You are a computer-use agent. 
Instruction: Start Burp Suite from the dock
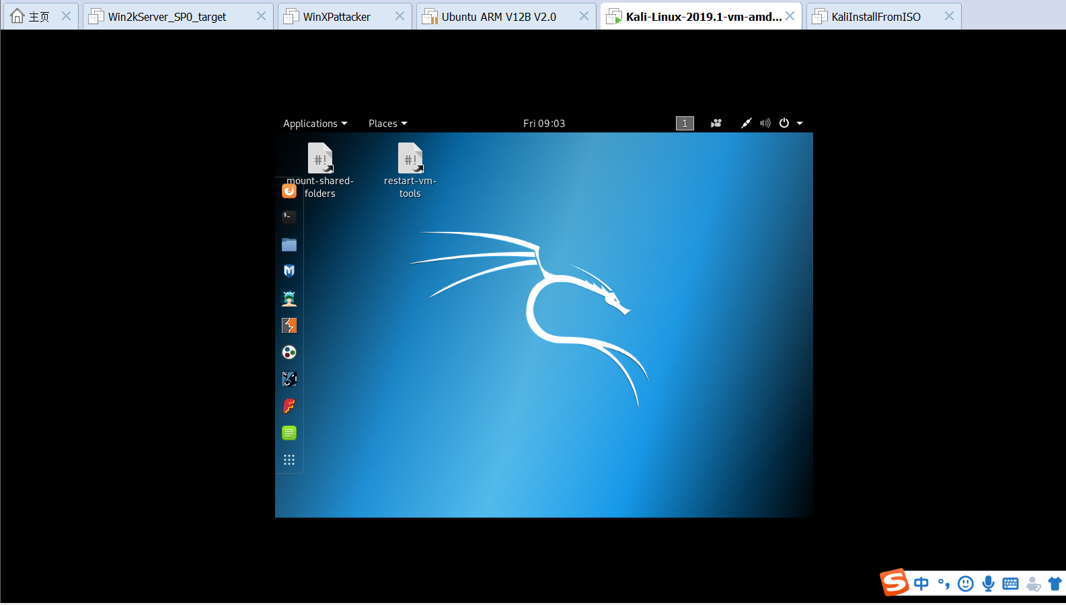289,325
